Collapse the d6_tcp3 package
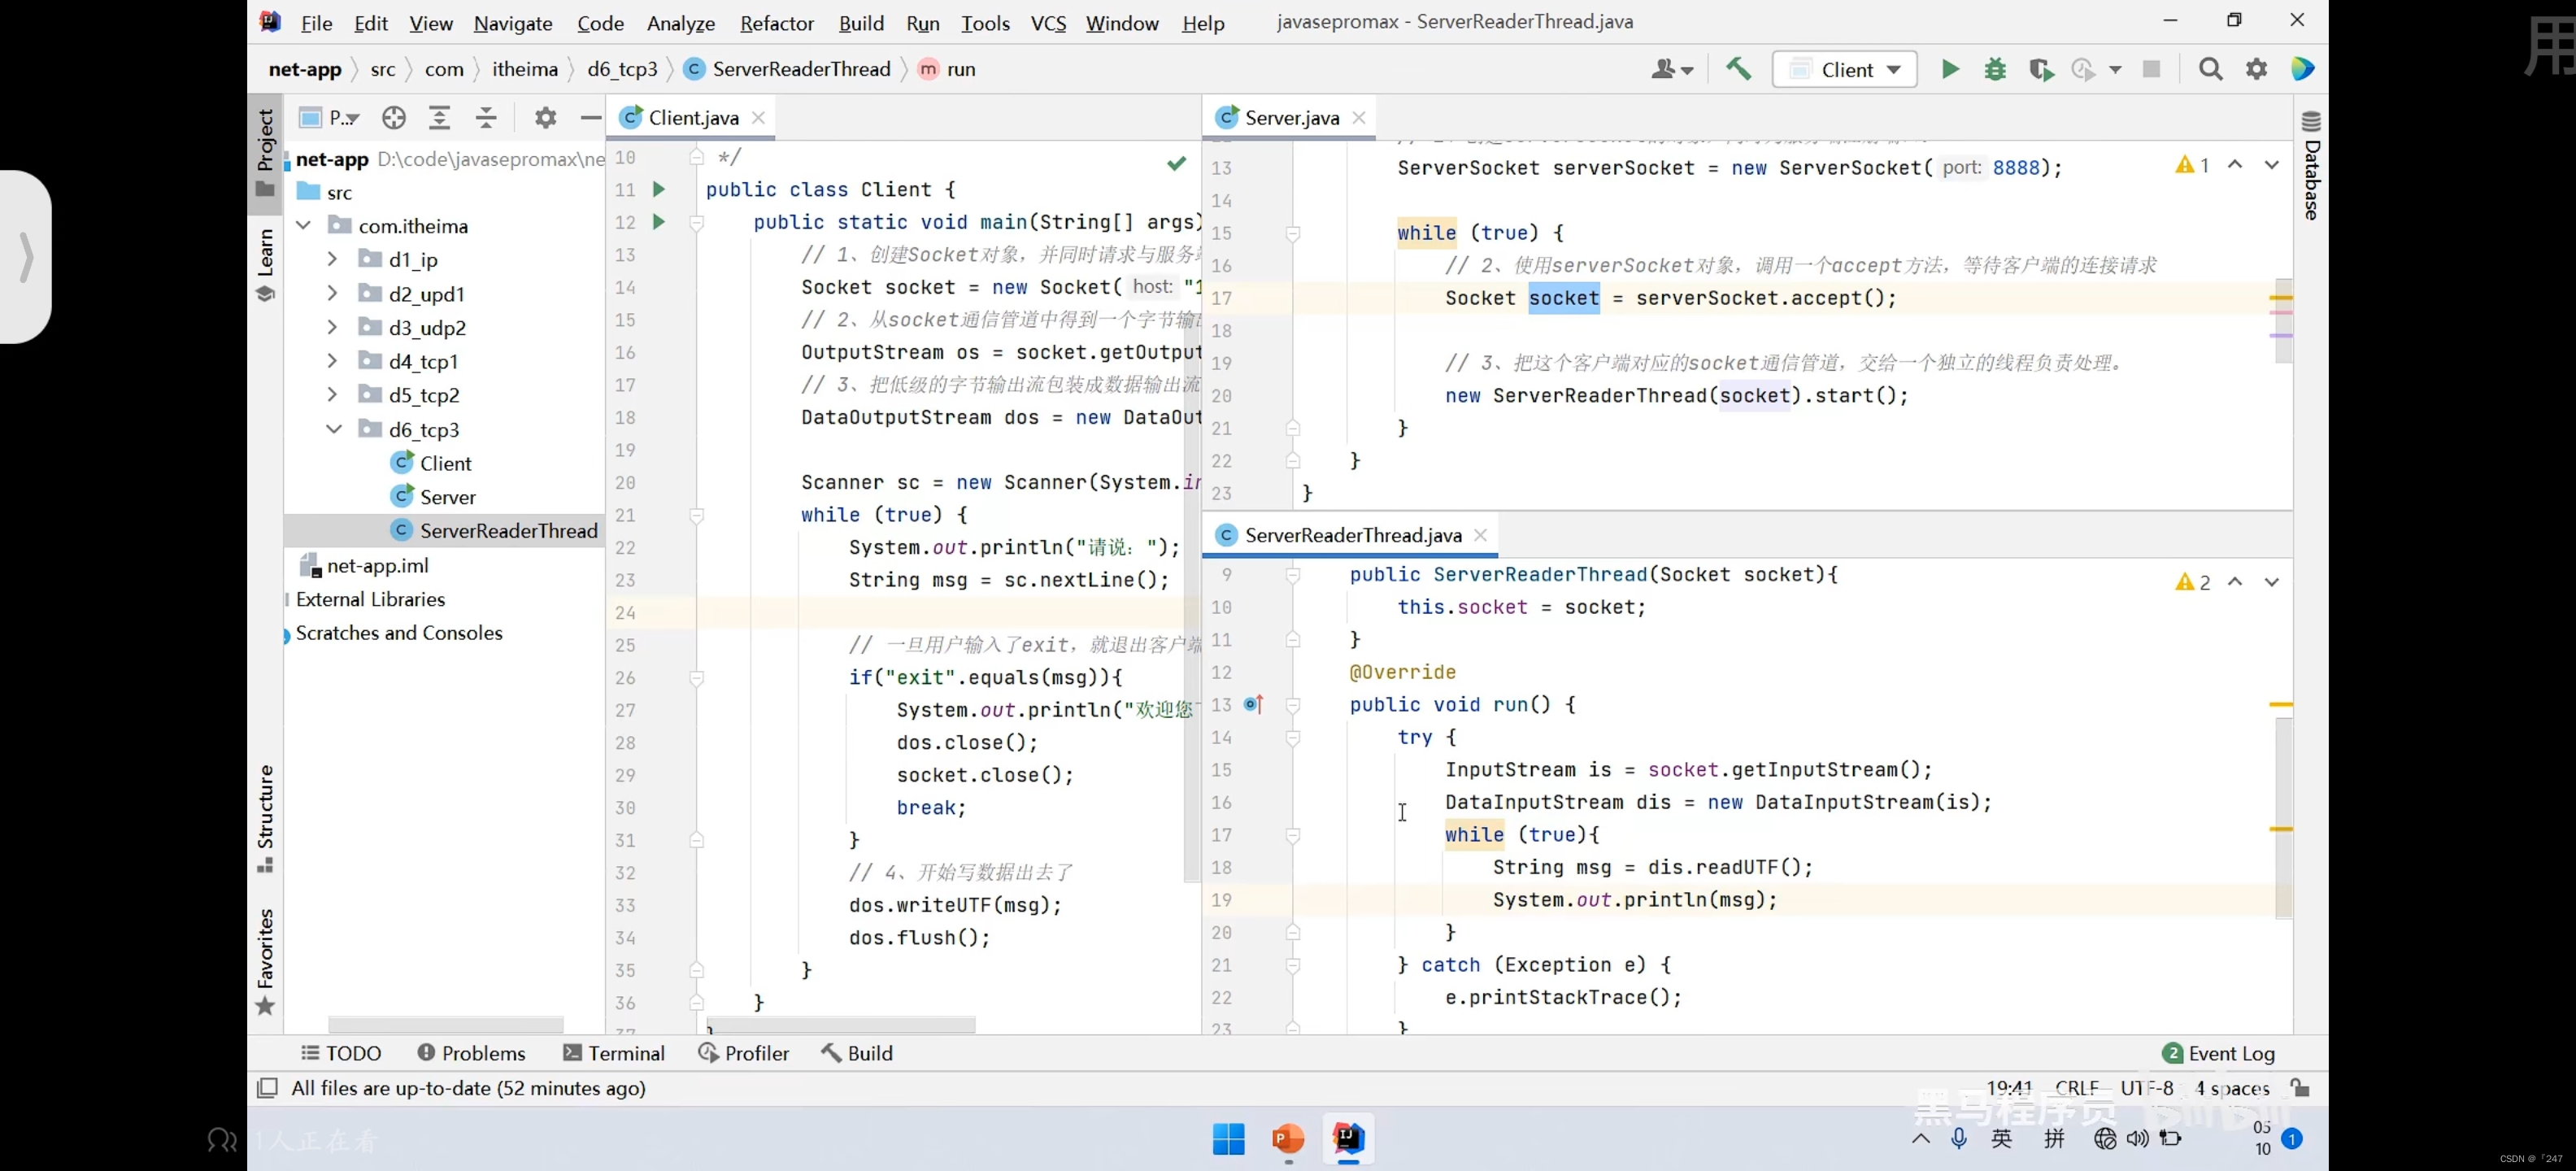Screen dimensions: 2576x1171 (x=334, y=429)
